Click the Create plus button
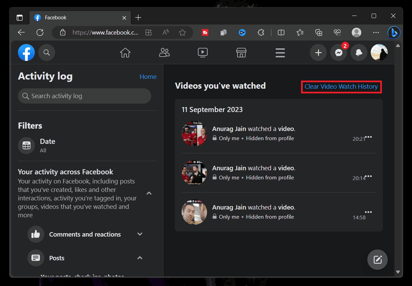The image size is (412, 286). point(318,53)
